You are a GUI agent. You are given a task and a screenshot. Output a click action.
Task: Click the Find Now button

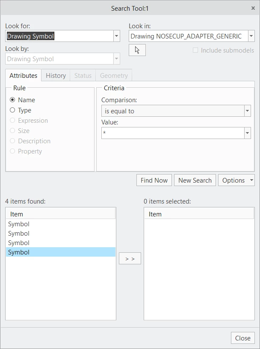[x=154, y=180]
